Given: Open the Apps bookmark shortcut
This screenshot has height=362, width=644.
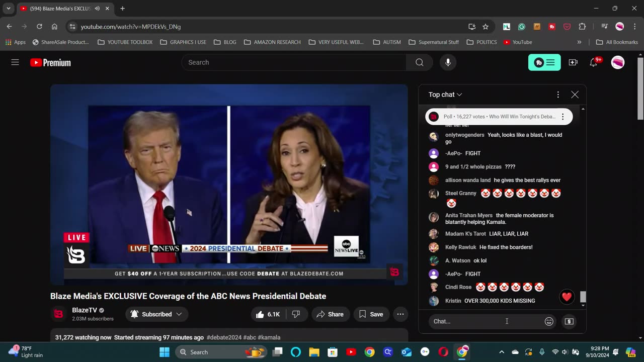Looking at the screenshot, I should pyautogui.click(x=15, y=42).
